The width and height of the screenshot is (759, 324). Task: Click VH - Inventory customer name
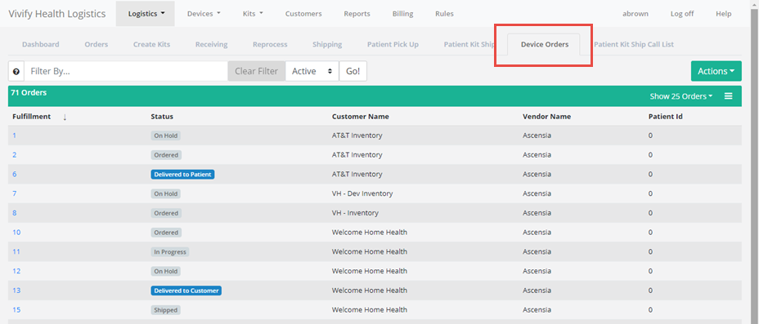click(355, 212)
